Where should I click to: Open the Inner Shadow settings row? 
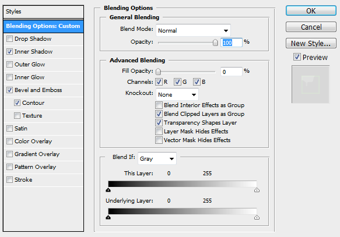tap(43, 52)
